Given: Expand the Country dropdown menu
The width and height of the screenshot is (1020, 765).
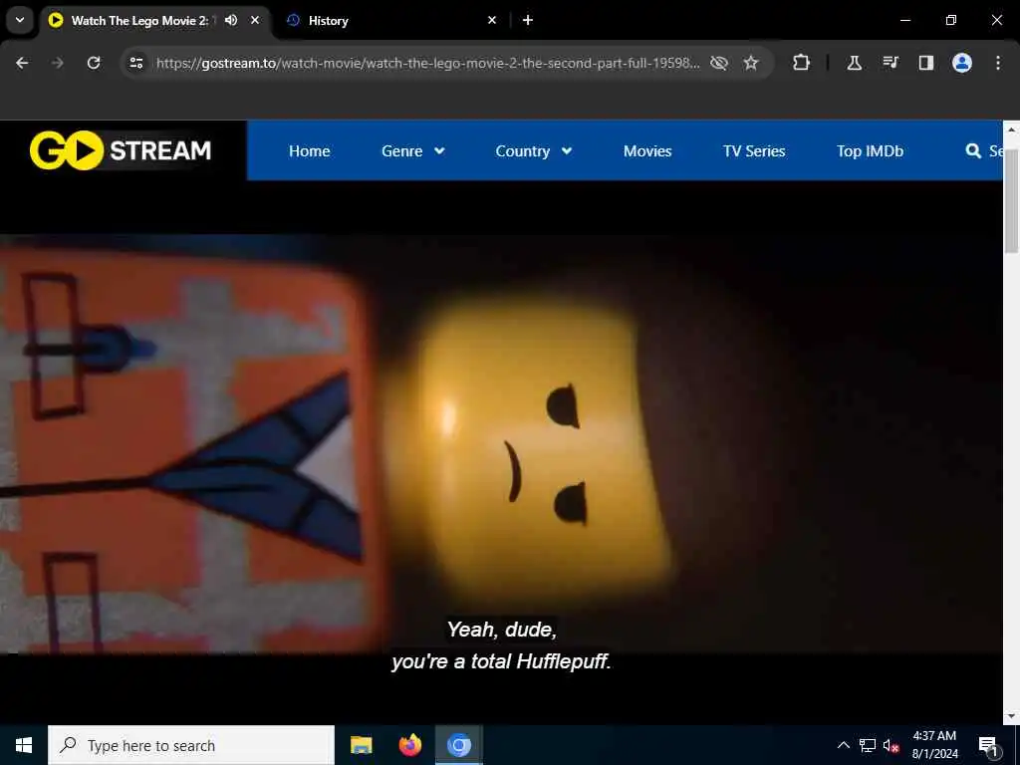Looking at the screenshot, I should (534, 151).
